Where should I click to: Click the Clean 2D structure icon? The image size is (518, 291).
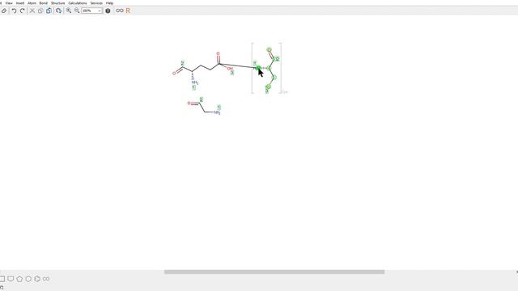[x=59, y=11]
